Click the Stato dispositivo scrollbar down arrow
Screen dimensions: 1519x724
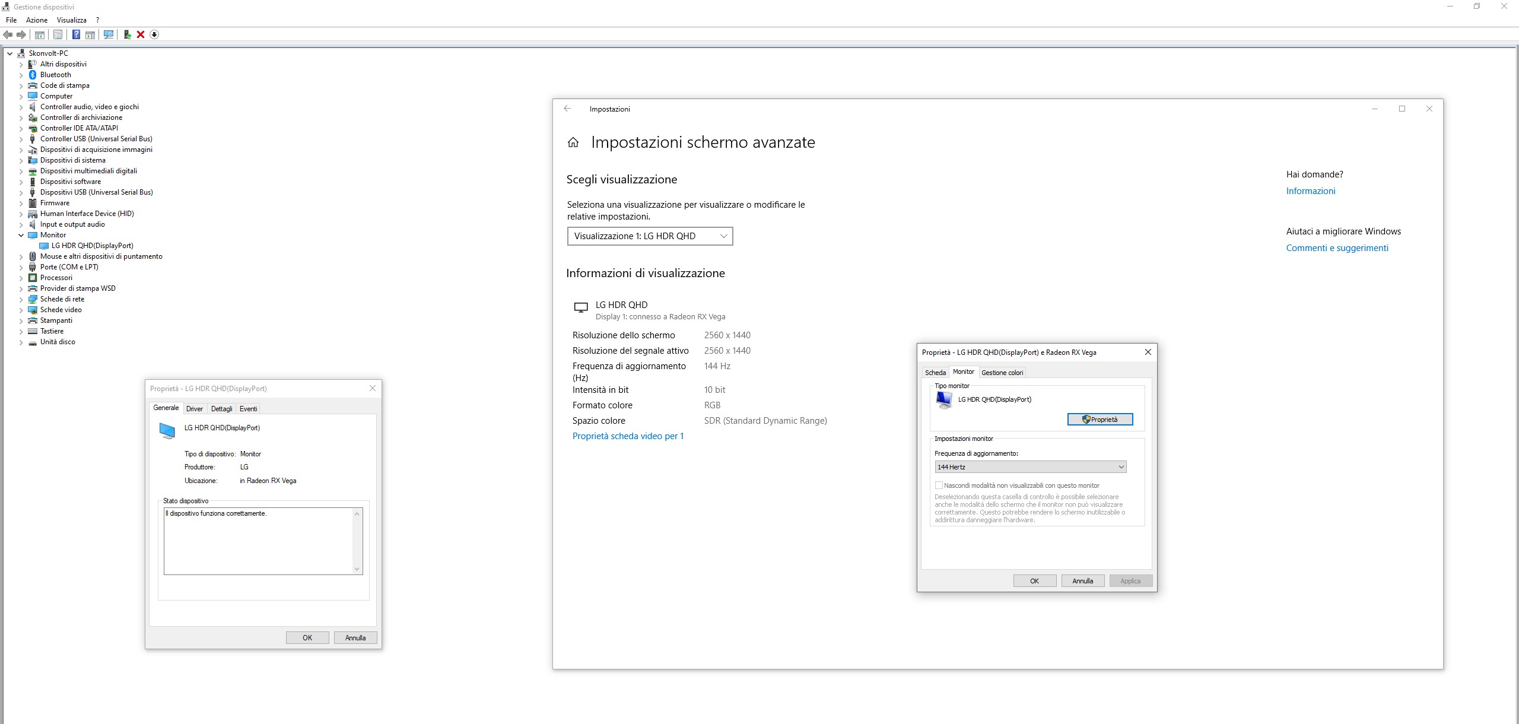click(357, 569)
